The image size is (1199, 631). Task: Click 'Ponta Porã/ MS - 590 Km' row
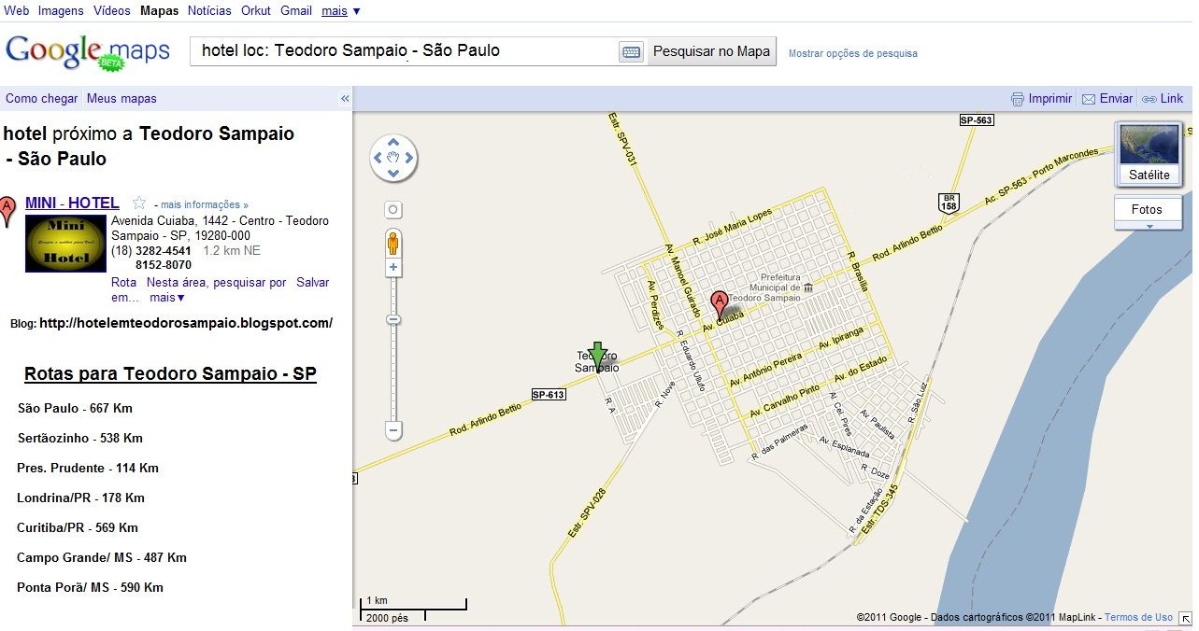click(x=91, y=587)
